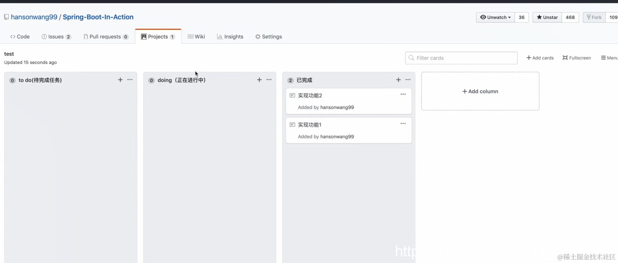Click the 实现功能1 card title
Screen dimensions: 618x263
tap(310, 124)
